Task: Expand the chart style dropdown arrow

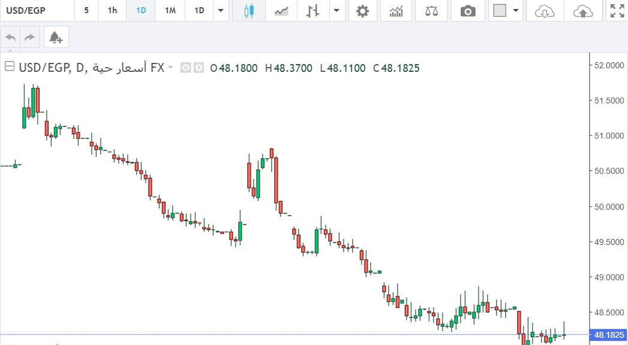Action: coord(336,11)
